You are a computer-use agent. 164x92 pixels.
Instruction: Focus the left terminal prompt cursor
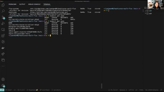point(50,36)
